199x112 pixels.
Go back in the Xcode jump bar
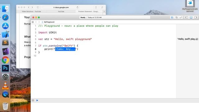pyautogui.click(x=36, y=22)
